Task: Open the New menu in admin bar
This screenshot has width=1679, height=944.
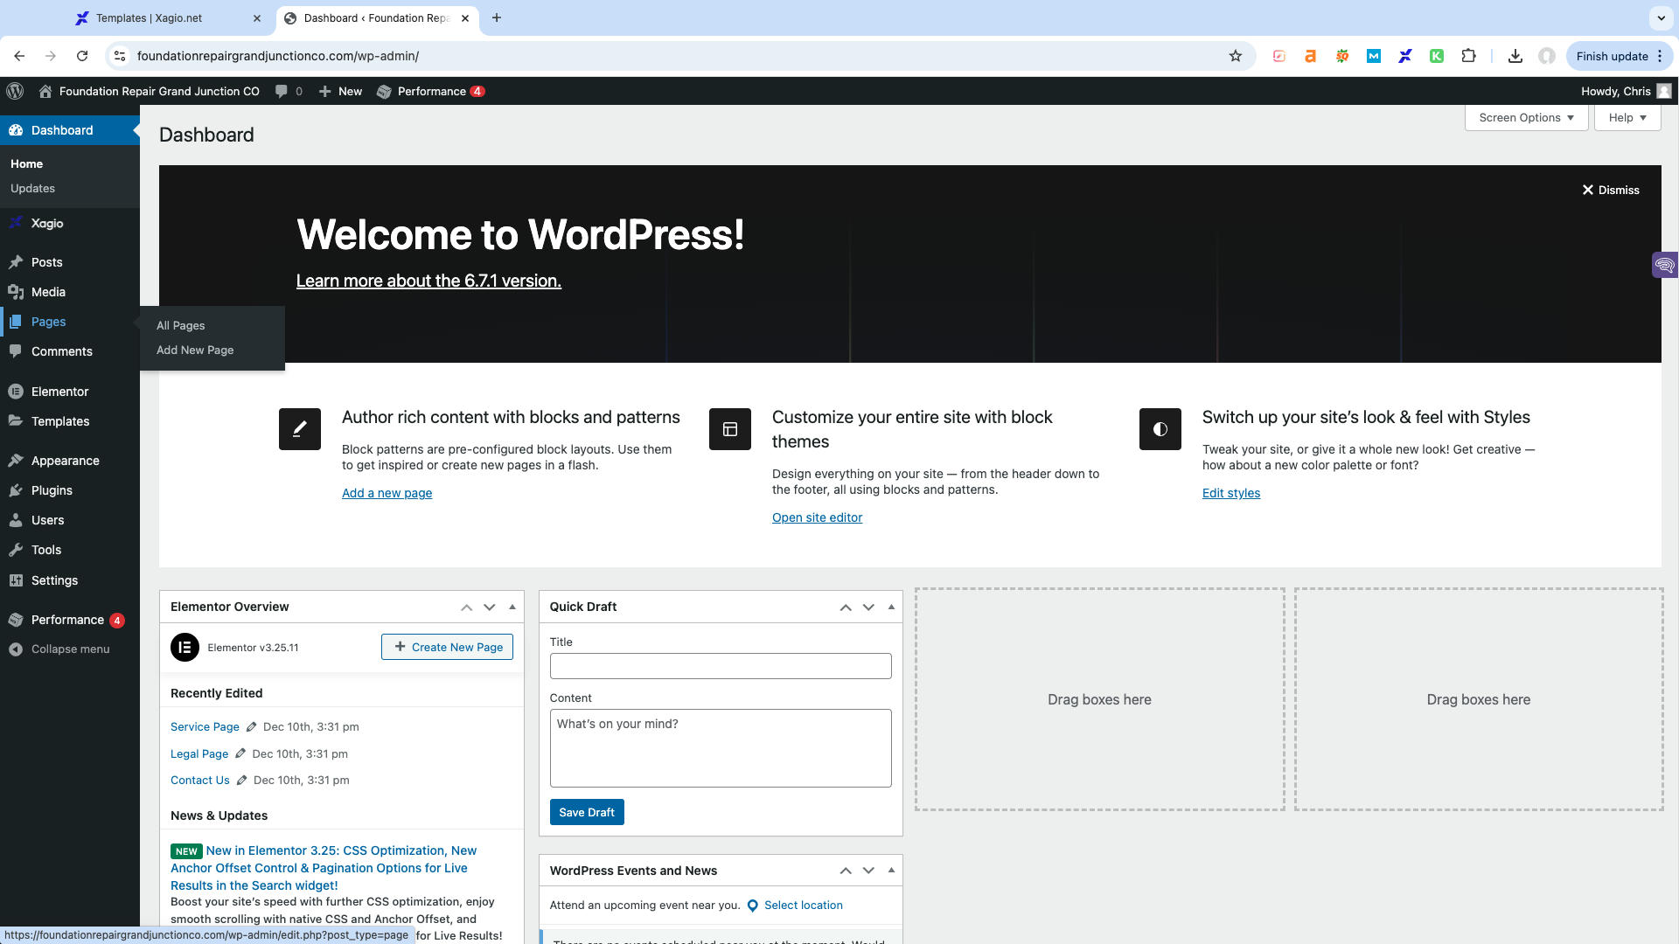Action: (x=340, y=91)
